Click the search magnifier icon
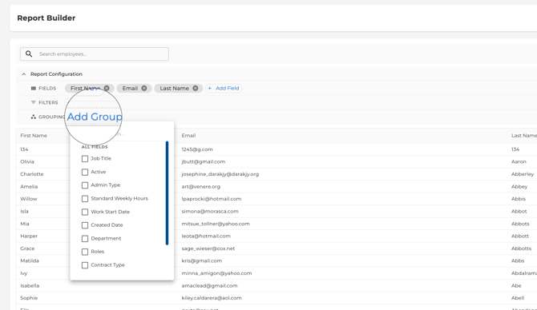The height and width of the screenshot is (310, 537). coord(29,54)
